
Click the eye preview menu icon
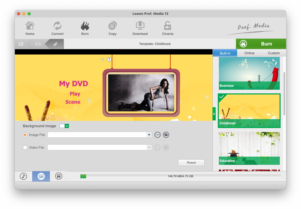point(38,44)
